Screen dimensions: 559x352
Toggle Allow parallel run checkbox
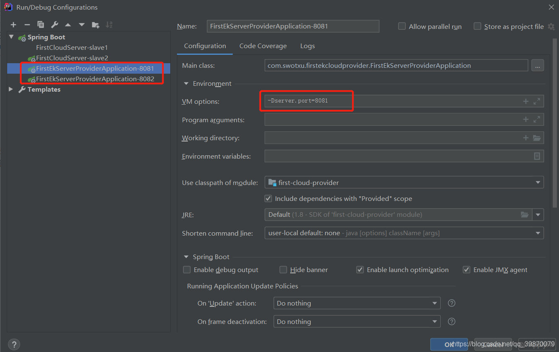click(402, 26)
